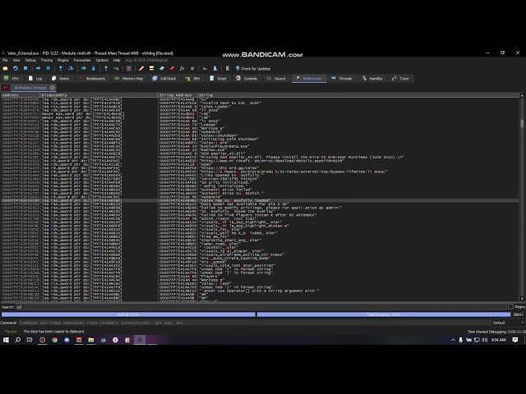Click the Step Over icon

(71, 68)
